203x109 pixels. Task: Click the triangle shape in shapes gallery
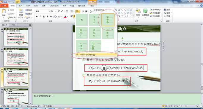119,13
